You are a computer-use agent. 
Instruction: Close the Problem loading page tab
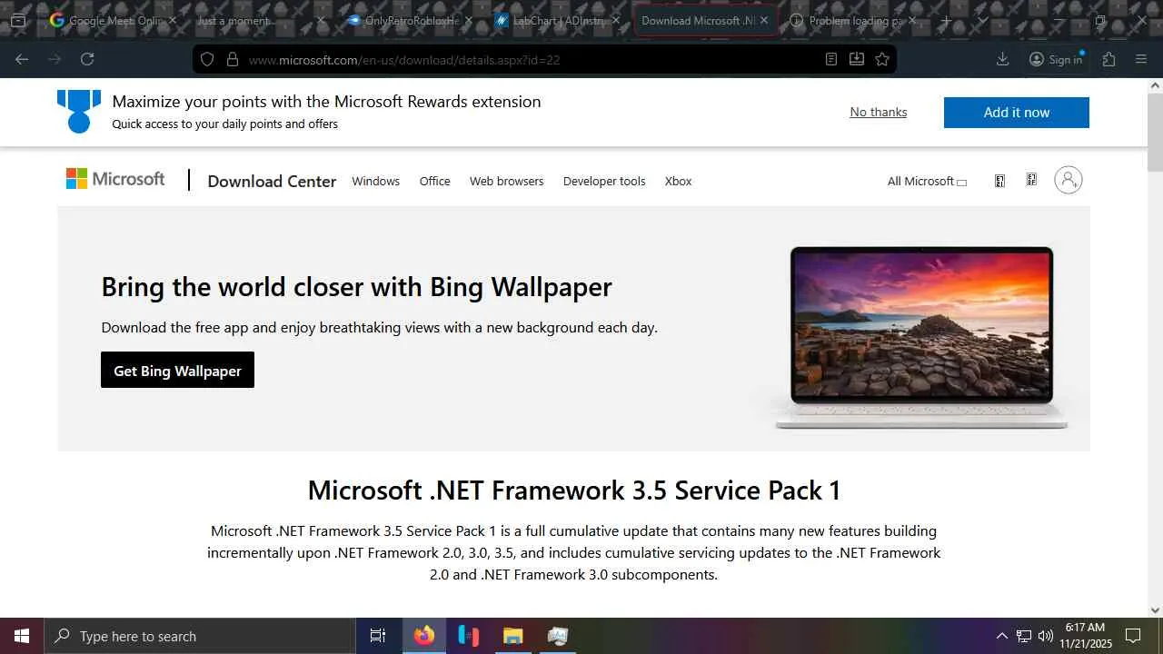tap(912, 20)
